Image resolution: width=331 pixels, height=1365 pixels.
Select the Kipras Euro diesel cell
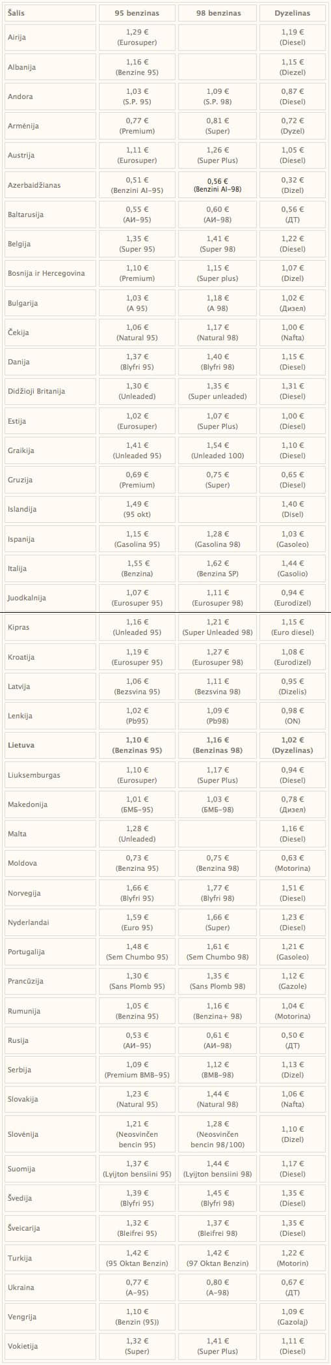click(293, 627)
